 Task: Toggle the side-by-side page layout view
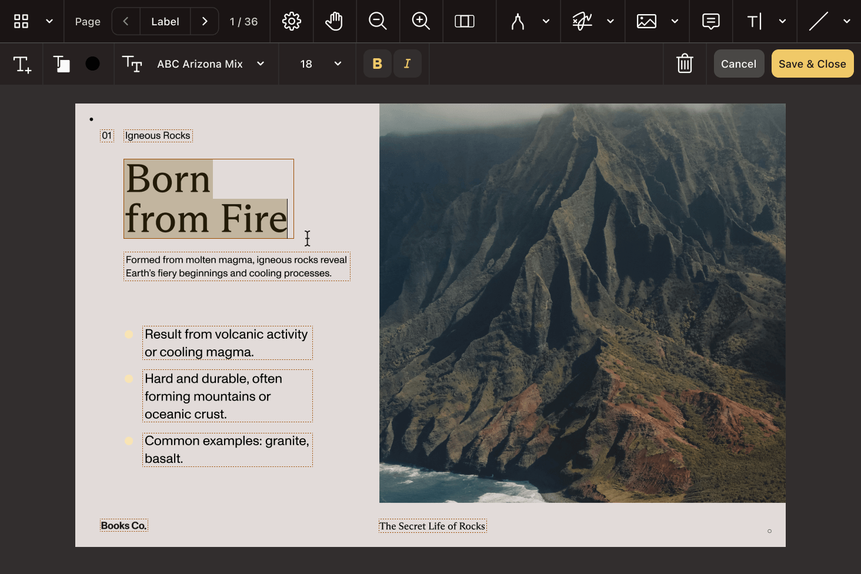coord(464,22)
